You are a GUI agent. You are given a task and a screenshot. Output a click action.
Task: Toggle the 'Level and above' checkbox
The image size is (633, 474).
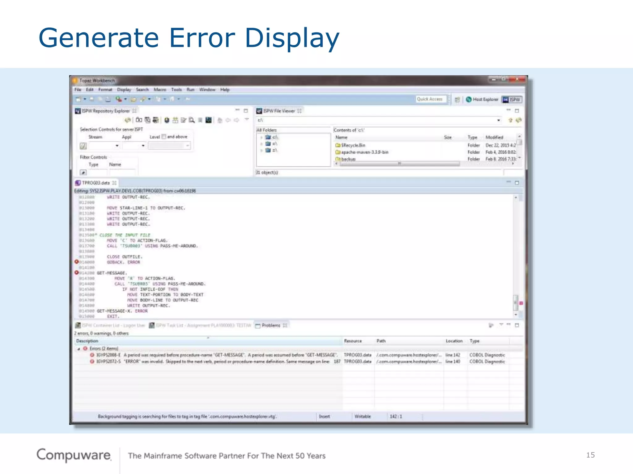[x=164, y=136]
